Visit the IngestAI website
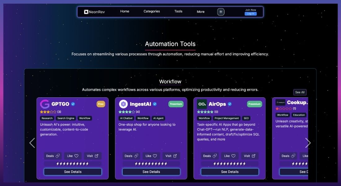 click(171, 156)
